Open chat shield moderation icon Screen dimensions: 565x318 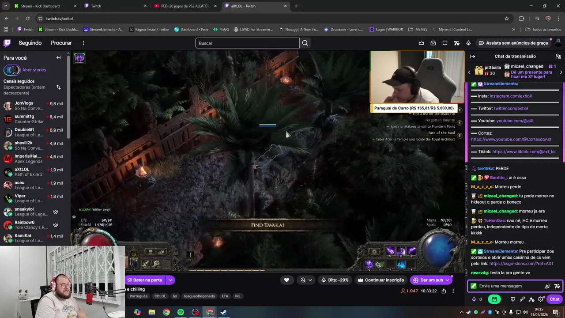click(x=513, y=299)
